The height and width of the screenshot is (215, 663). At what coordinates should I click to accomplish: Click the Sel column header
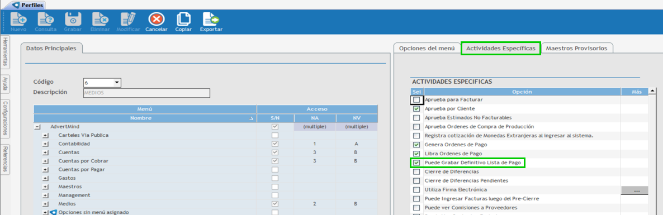tap(417, 92)
